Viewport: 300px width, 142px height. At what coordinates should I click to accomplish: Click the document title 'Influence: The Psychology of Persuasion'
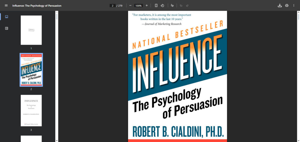pos(37,6)
